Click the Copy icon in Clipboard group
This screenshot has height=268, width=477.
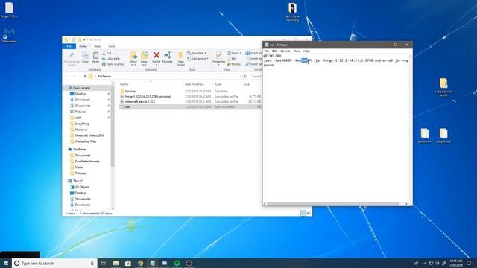85,57
